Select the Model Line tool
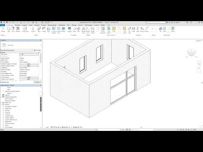Viewport: 203px width, 152px height. pyautogui.click(x=88, y=30)
